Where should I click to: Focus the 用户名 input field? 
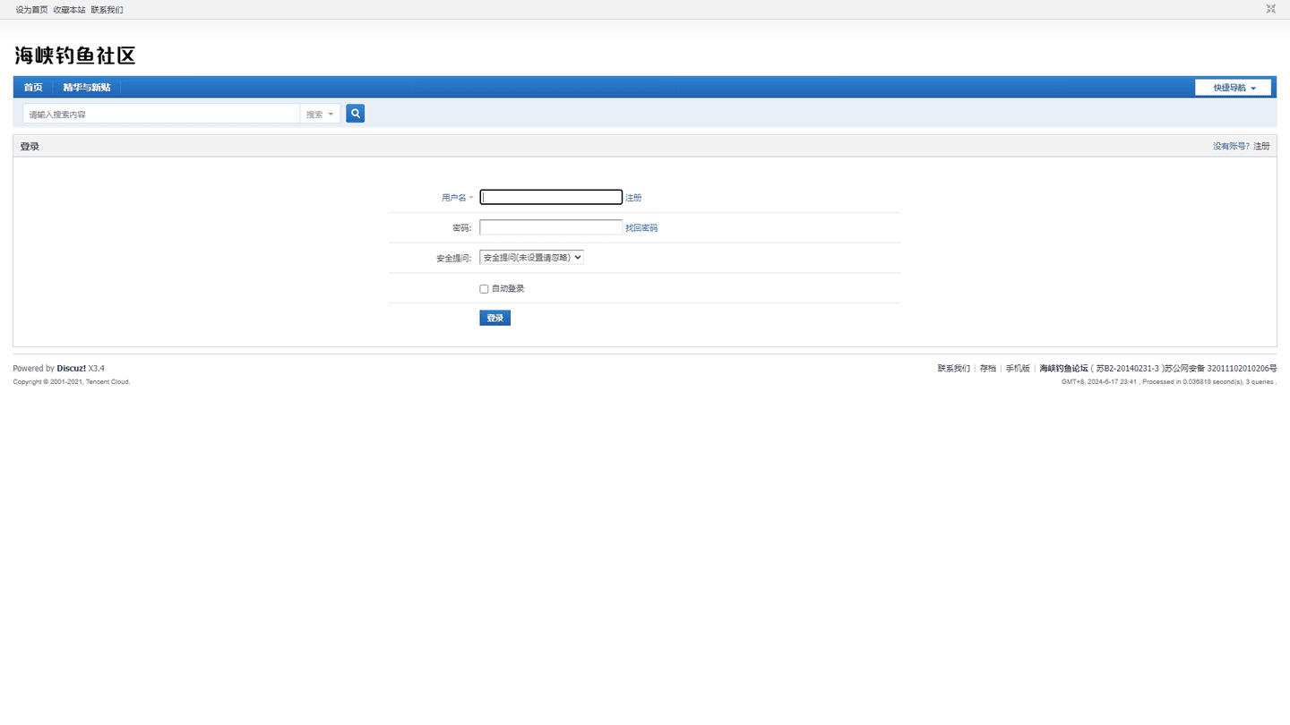pyautogui.click(x=551, y=197)
